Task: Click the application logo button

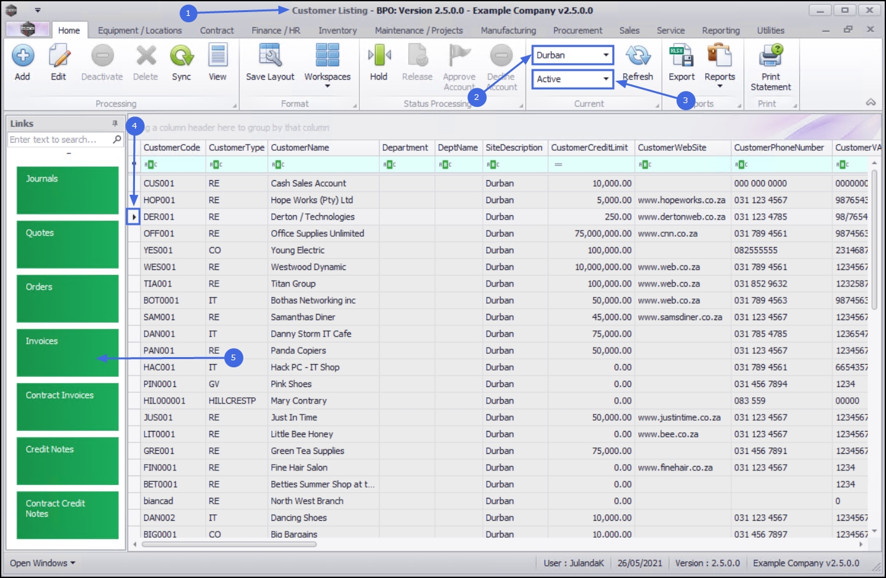Action: (x=27, y=29)
